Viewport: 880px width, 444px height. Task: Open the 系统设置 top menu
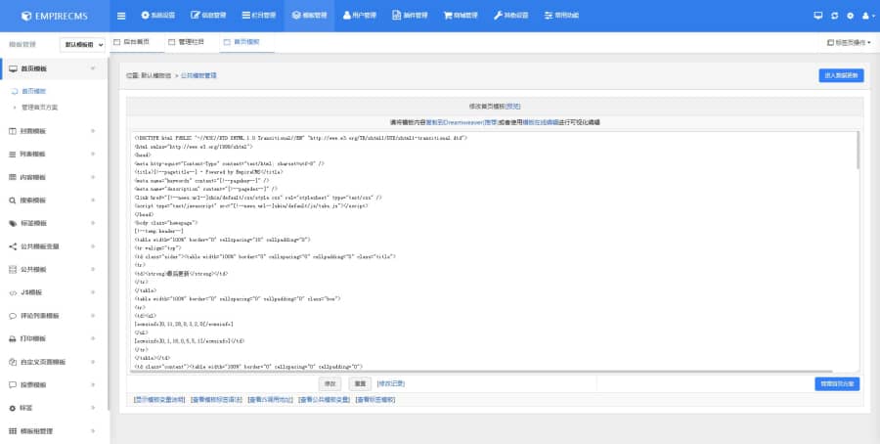pyautogui.click(x=158, y=16)
